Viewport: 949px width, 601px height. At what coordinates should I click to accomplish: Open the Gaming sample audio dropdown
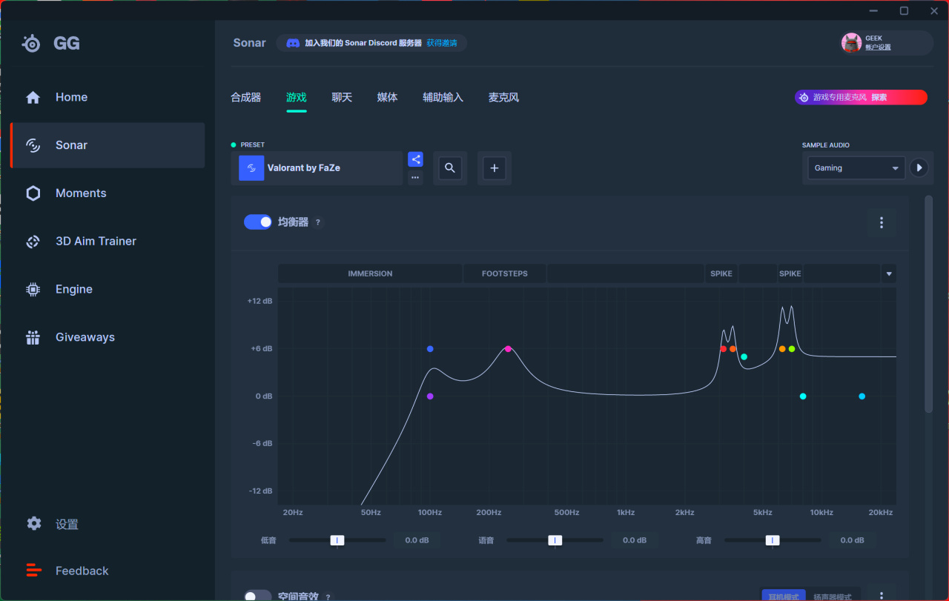[x=856, y=168]
